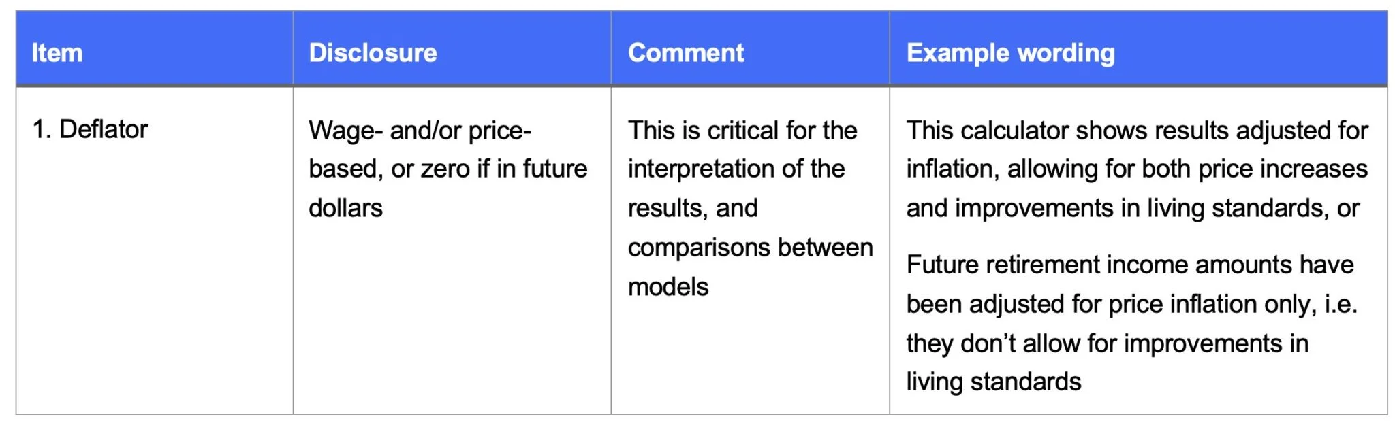
Task: Click the "interpretation of the" text line
Action: coord(736,169)
